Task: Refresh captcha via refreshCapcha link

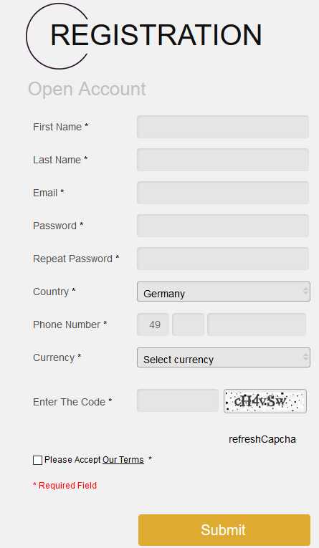Action: pos(262,439)
